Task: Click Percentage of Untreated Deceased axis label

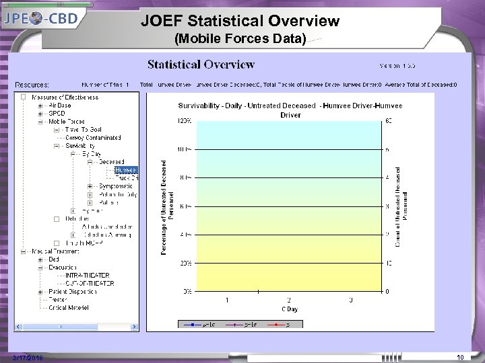Action: (167, 208)
